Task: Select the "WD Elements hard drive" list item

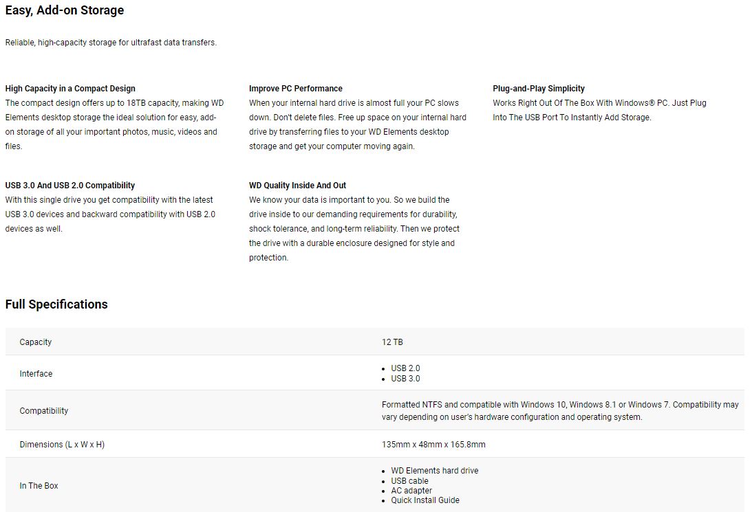Action: click(x=435, y=471)
